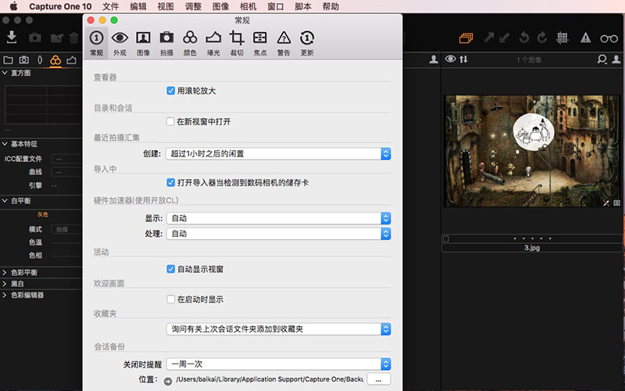Screen dimensions: 625x391
Task: Open the Capture camera tool tab
Action: click(24, 60)
